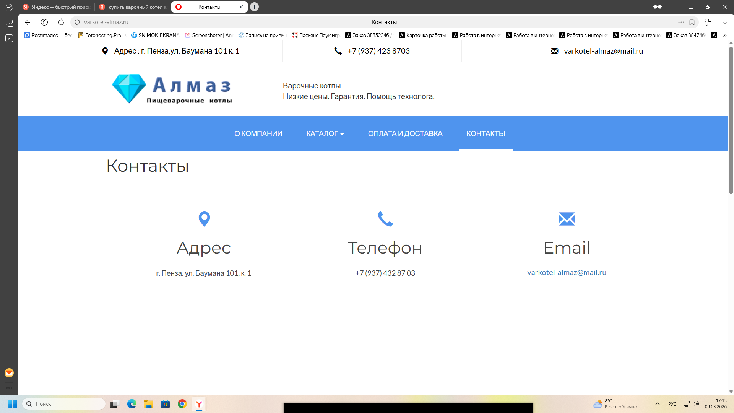Click the browser back arrow button
734x413 pixels.
click(x=28, y=22)
